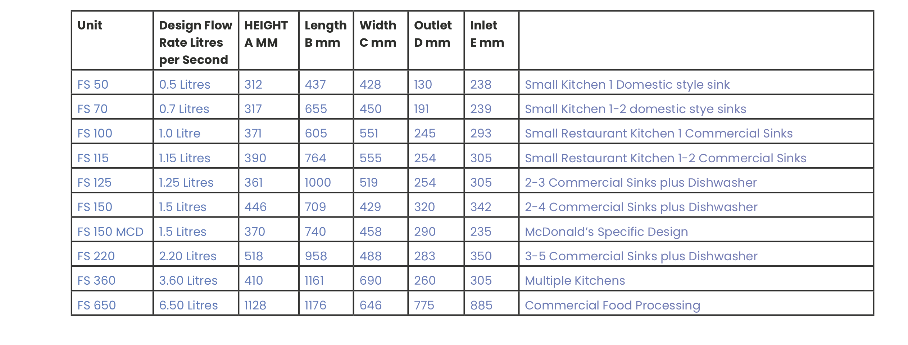908x345 pixels.
Task: Click the Unit column header
Action: [x=90, y=25]
